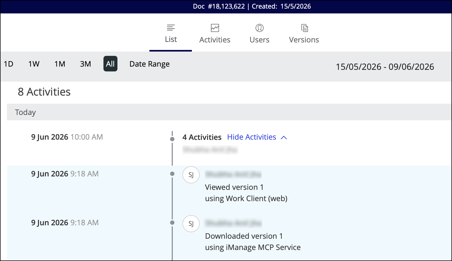452x261 pixels.
Task: Click 'Downloaded version 1' text
Action: tap(244, 236)
